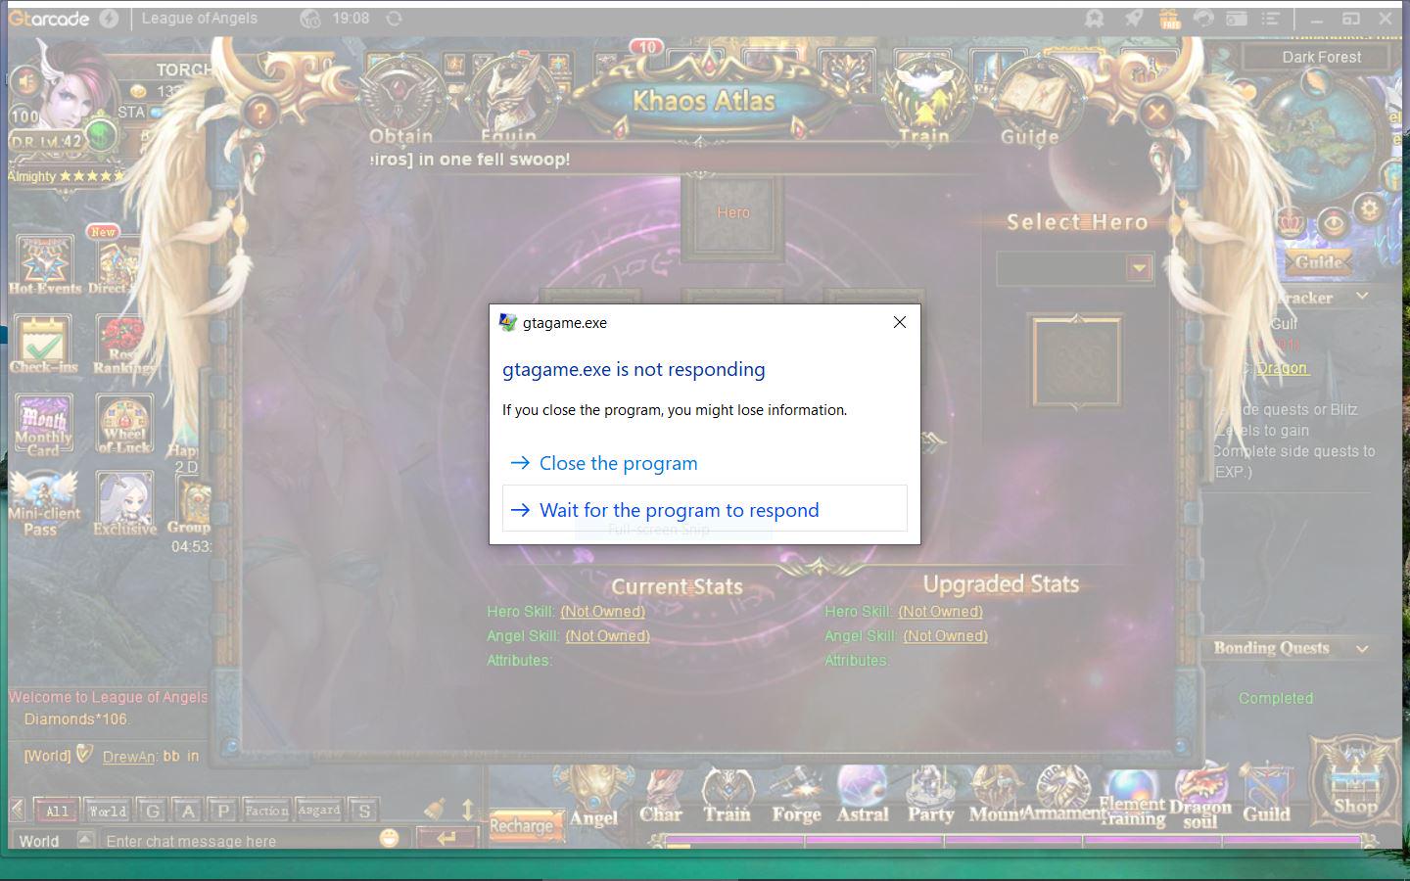Collapse the chat panel arrow
This screenshot has width=1410, height=881.
pyautogui.click(x=17, y=809)
